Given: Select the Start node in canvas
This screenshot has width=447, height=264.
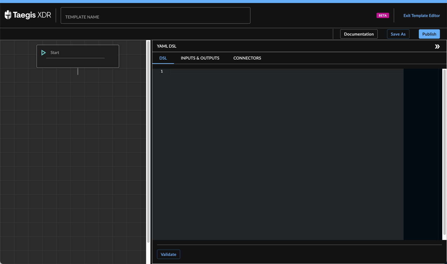Looking at the screenshot, I should 78,56.
